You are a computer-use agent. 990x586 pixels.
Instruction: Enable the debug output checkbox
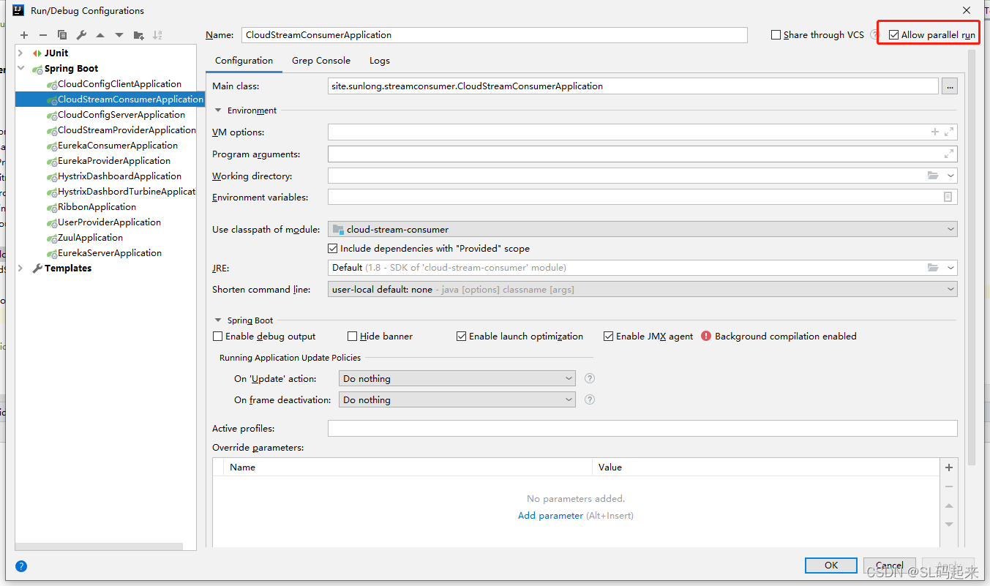click(217, 337)
